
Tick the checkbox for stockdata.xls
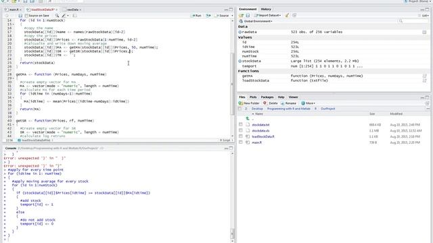(241, 130)
